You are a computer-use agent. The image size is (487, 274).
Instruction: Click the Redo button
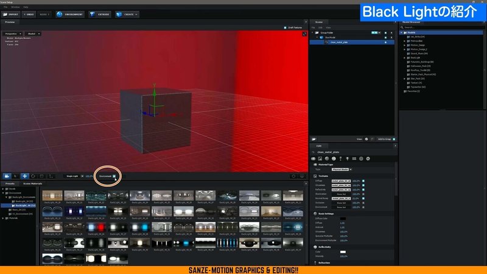(x=44, y=14)
